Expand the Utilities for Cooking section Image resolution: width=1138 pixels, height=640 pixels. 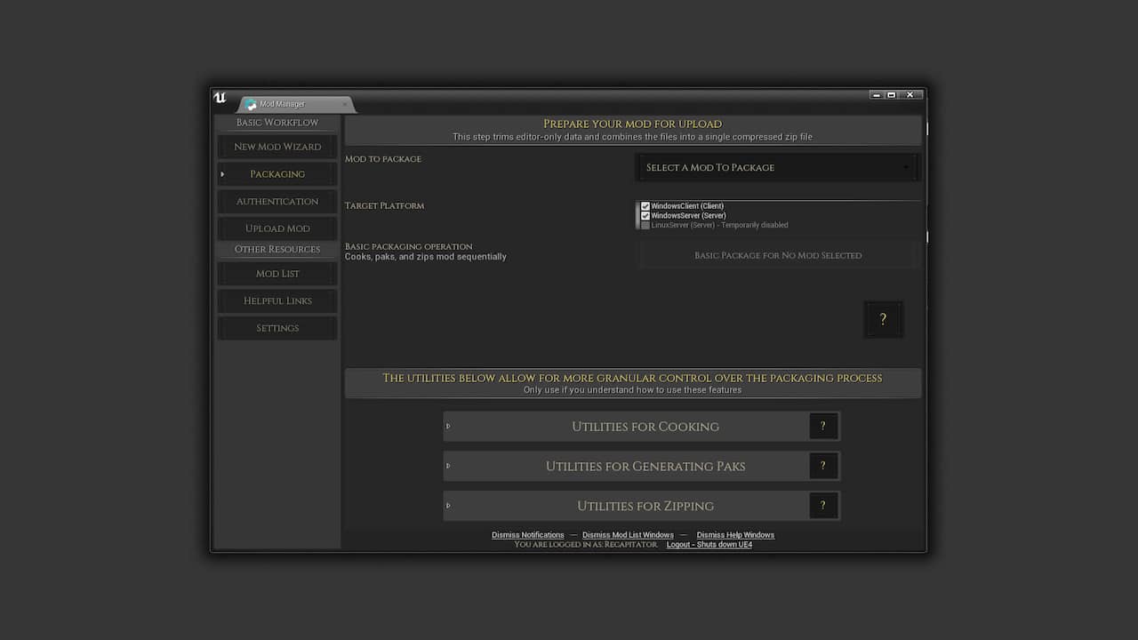(448, 426)
